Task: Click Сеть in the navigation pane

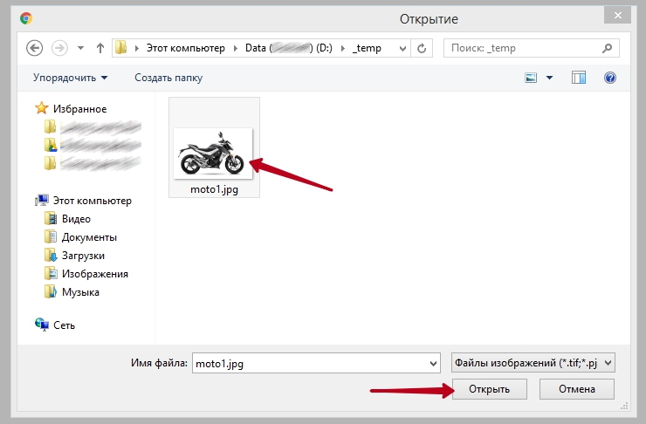Action: [x=64, y=325]
